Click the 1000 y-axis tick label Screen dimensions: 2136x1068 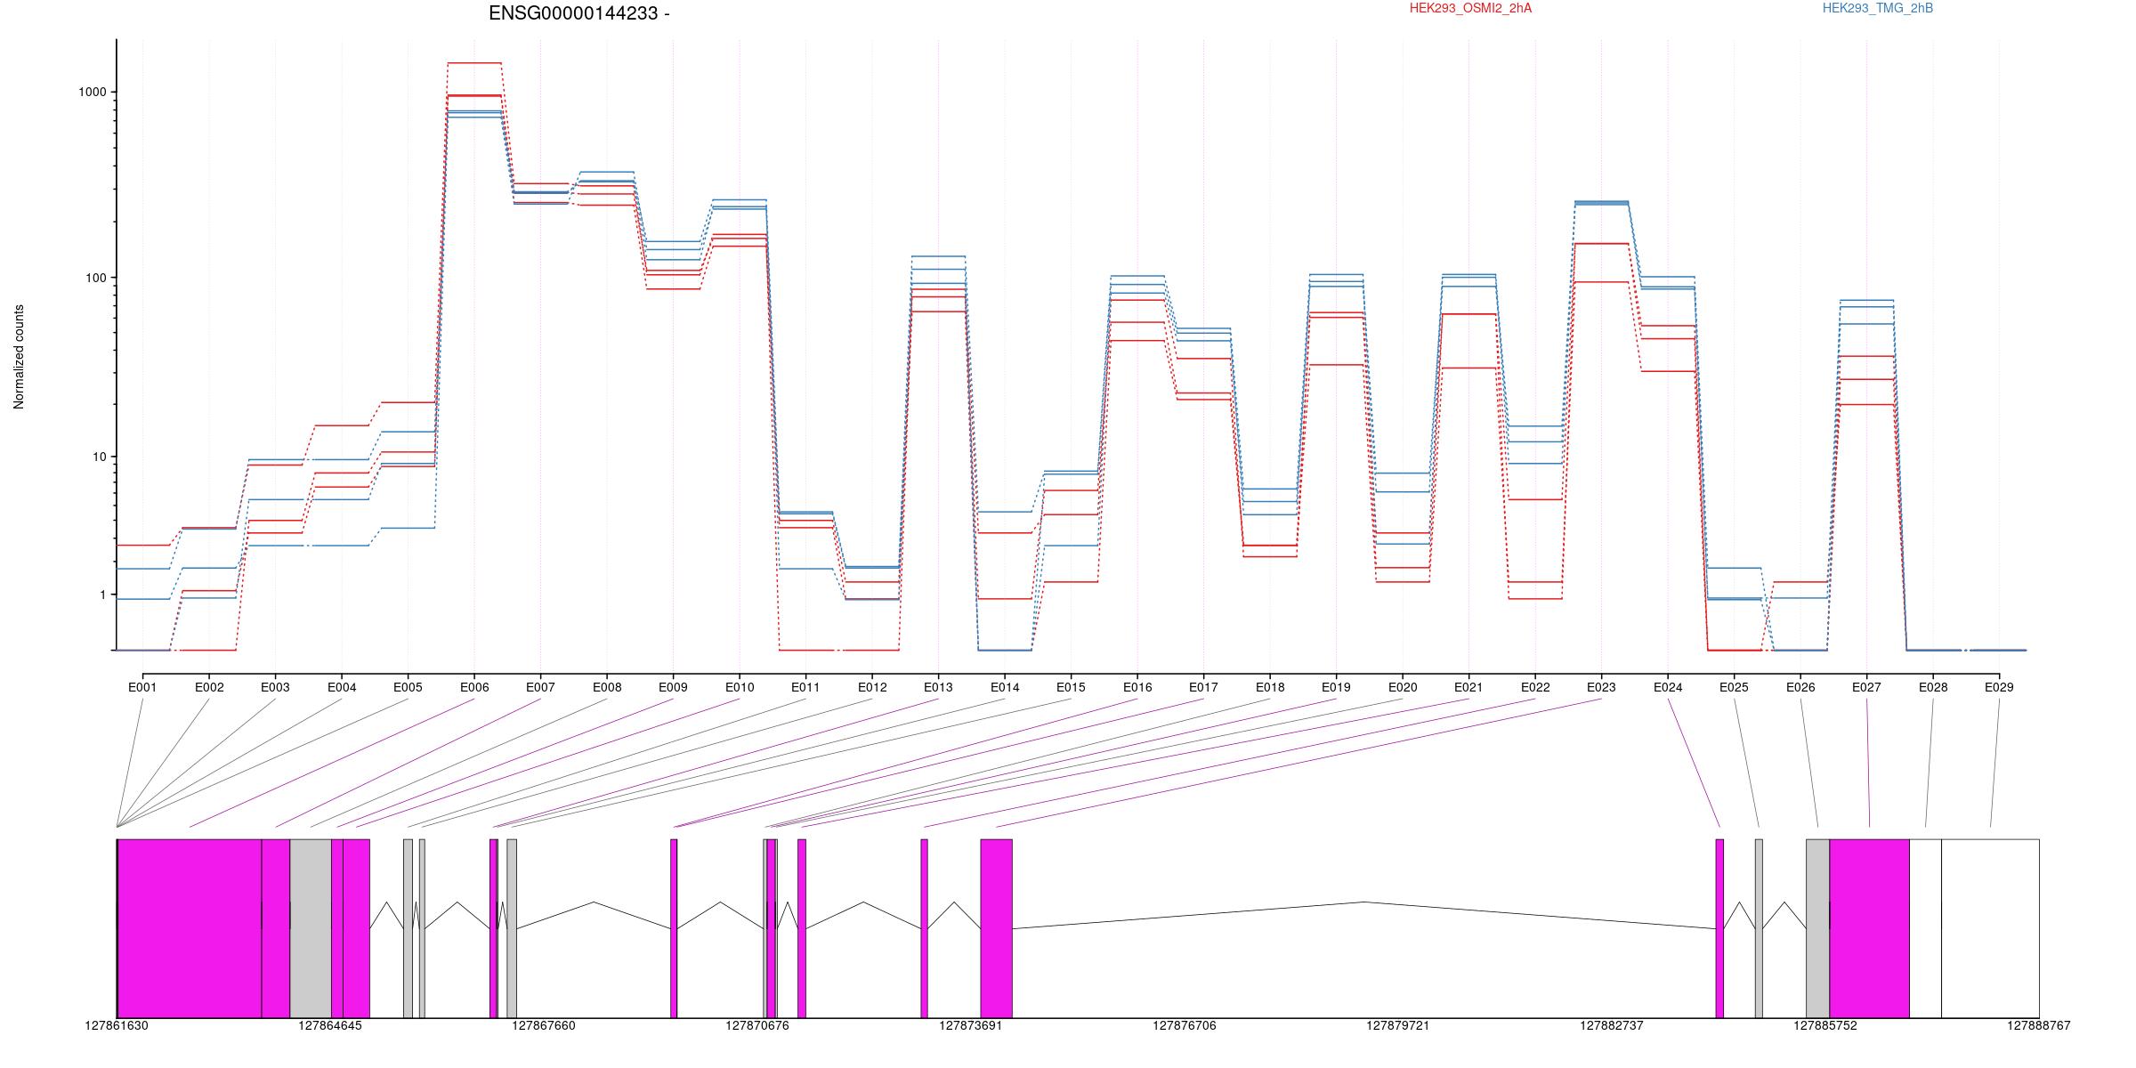[93, 92]
